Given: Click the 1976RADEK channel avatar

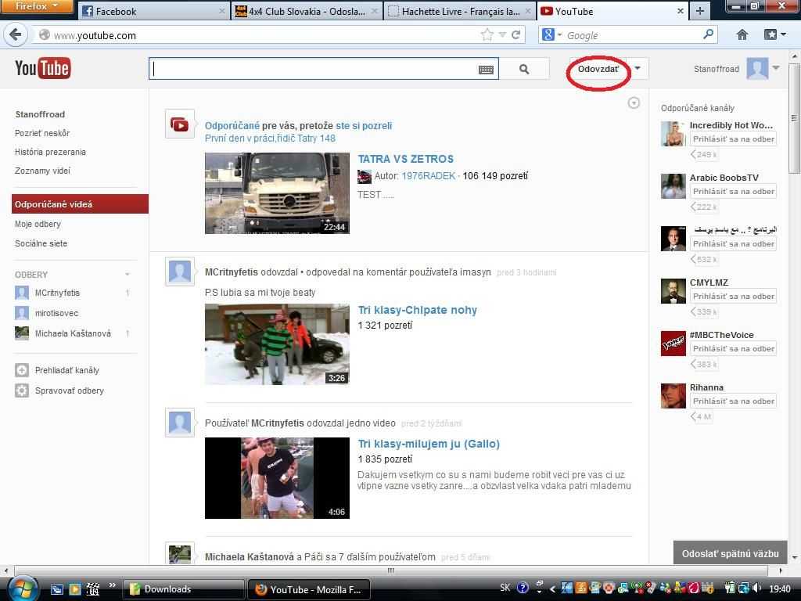Looking at the screenshot, I should coord(365,176).
